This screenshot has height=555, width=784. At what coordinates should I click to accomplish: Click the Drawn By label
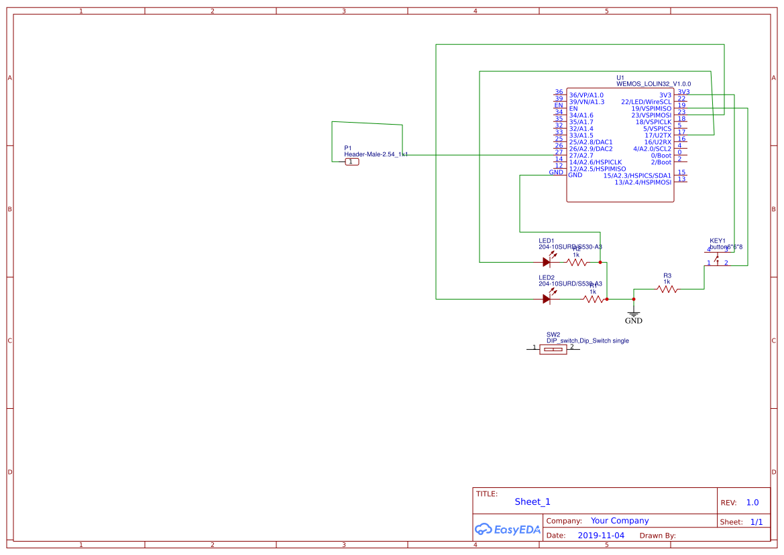657,536
